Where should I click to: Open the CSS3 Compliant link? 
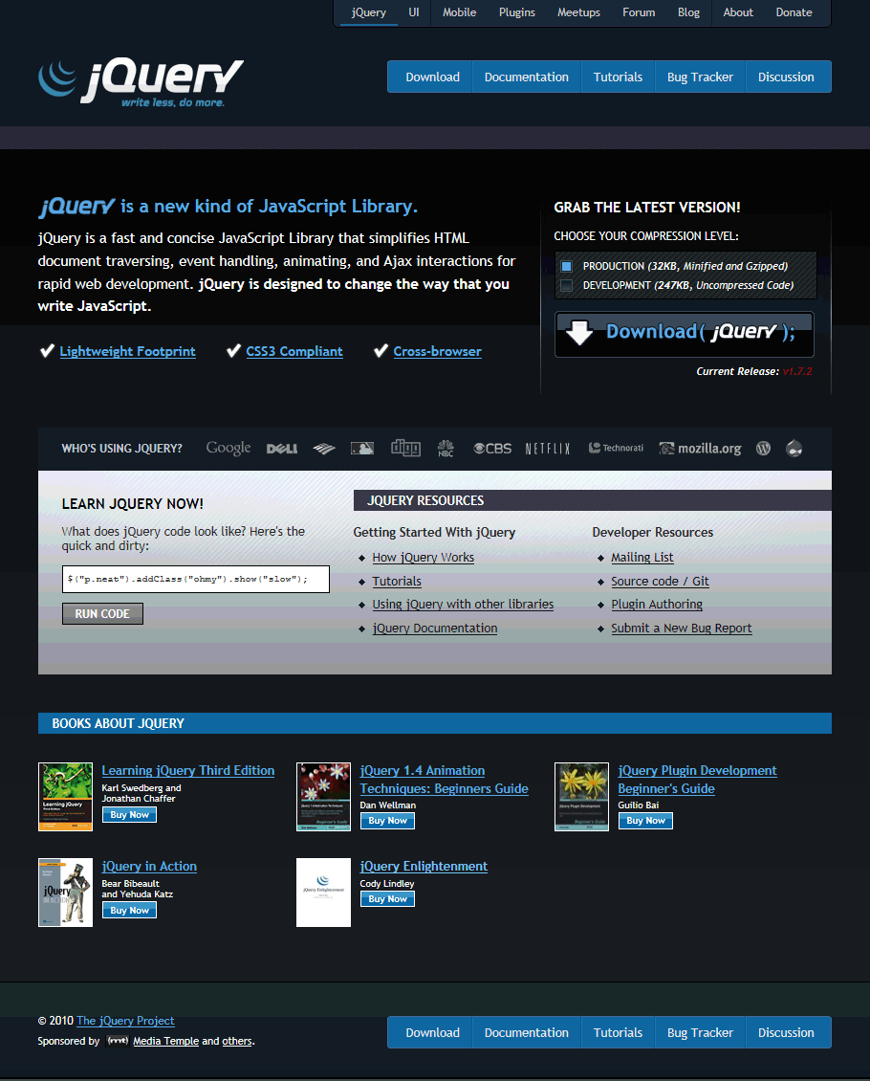point(294,352)
